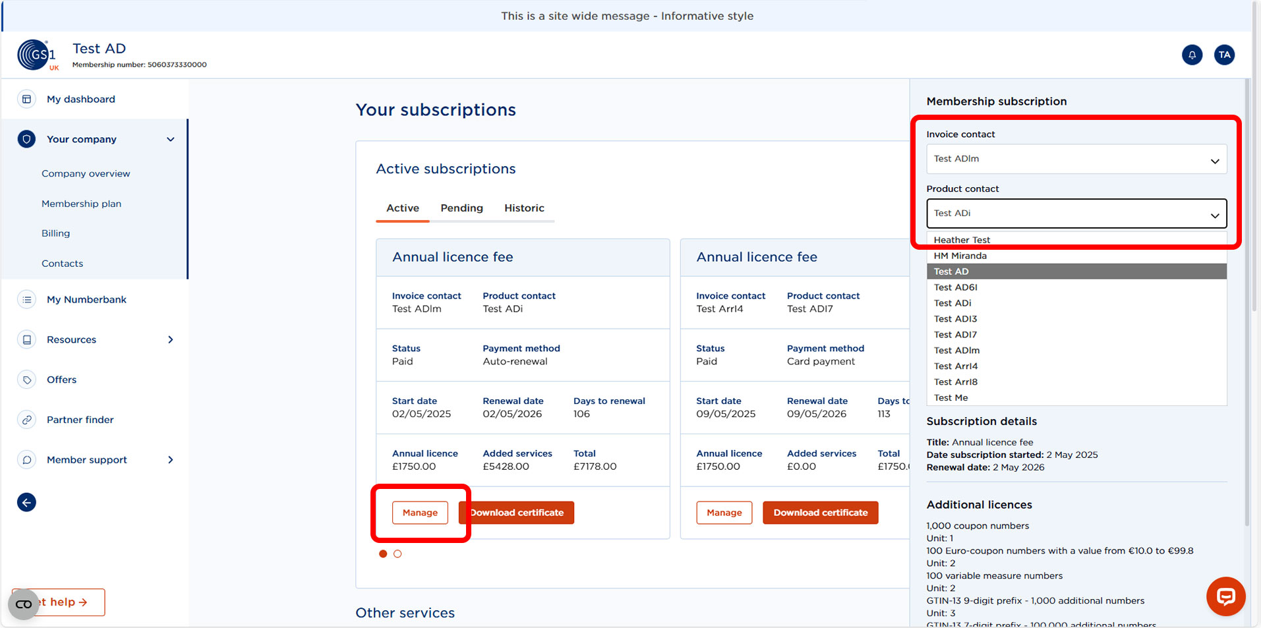Open Offers using the tag icon

coord(26,380)
